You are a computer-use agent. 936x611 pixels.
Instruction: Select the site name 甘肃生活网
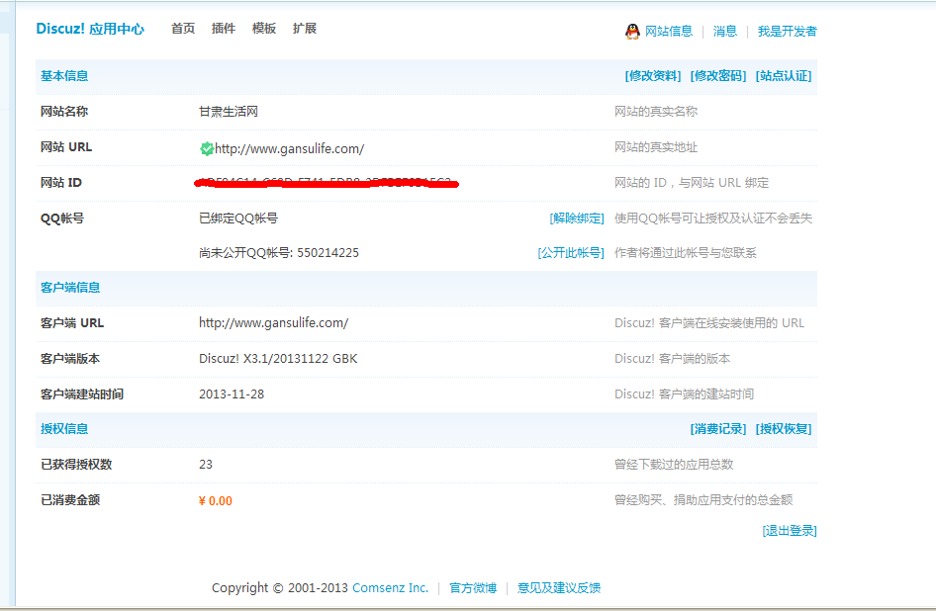click(x=229, y=112)
